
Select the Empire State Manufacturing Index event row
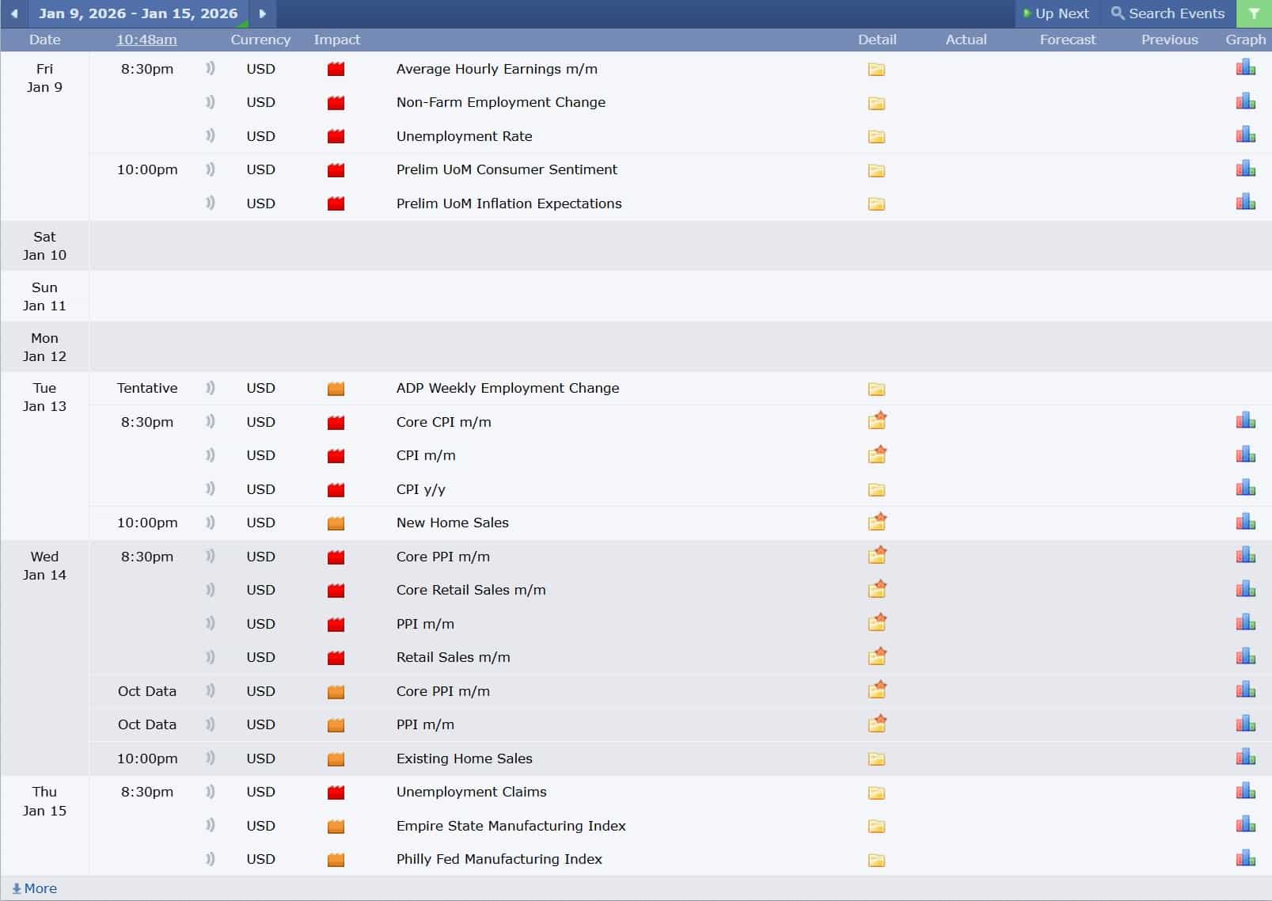pyautogui.click(x=511, y=826)
